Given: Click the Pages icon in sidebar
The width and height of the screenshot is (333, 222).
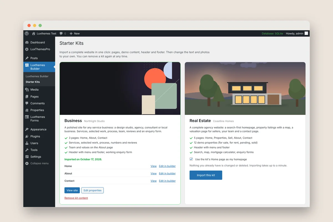Looking at the screenshot, I should coord(27,97).
